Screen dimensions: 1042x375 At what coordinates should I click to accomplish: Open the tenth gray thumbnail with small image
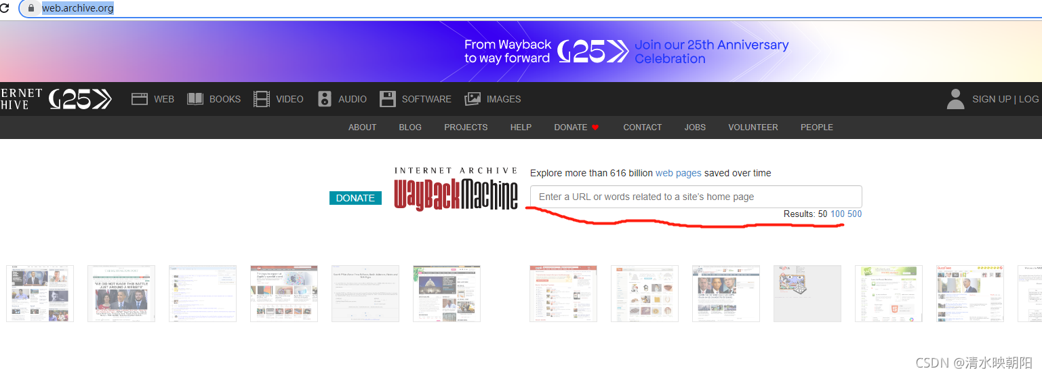[x=807, y=294]
